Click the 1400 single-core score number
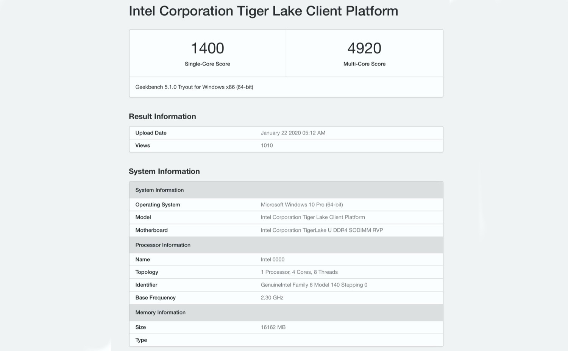 click(x=207, y=48)
